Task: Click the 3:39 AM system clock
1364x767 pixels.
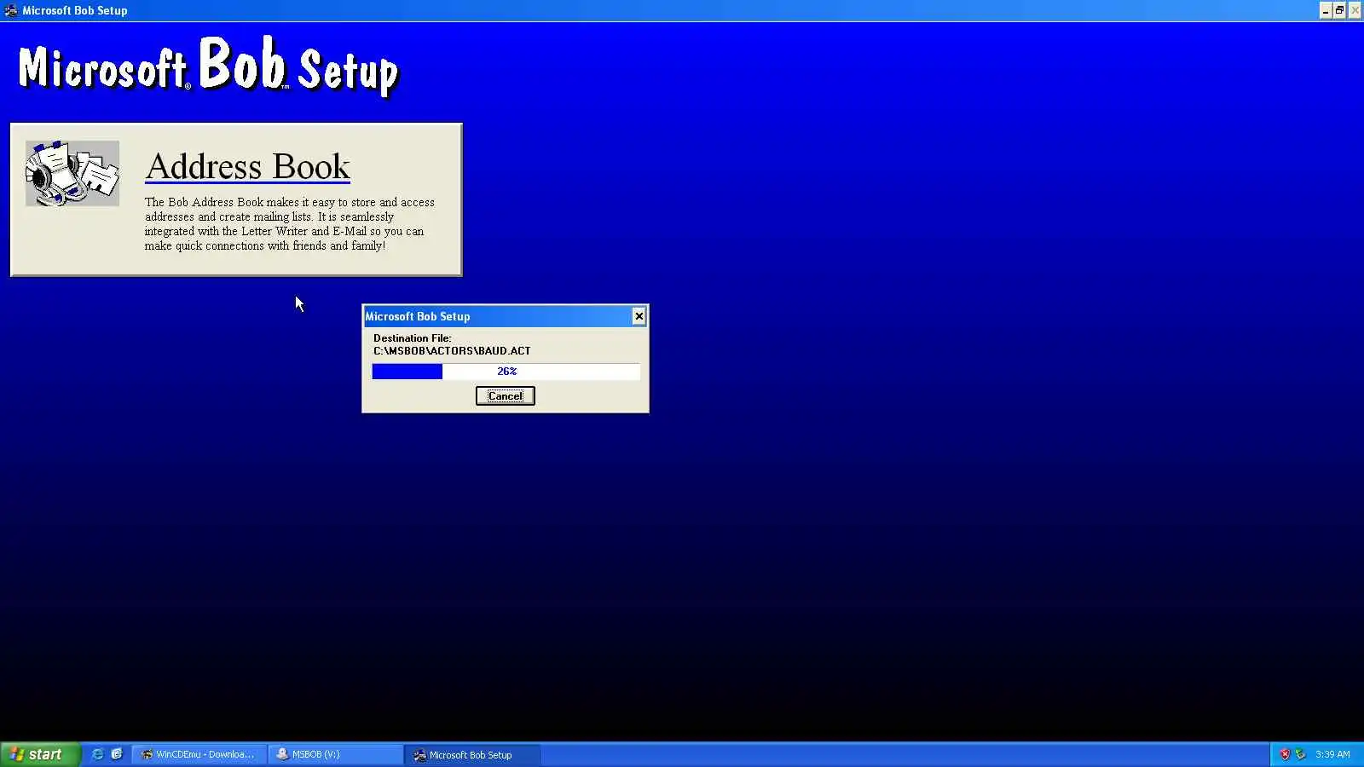Action: [1332, 754]
